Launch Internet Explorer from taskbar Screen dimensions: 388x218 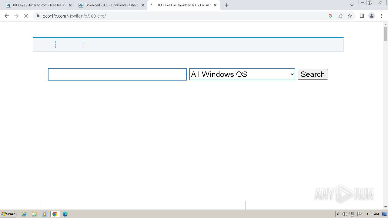24,214
